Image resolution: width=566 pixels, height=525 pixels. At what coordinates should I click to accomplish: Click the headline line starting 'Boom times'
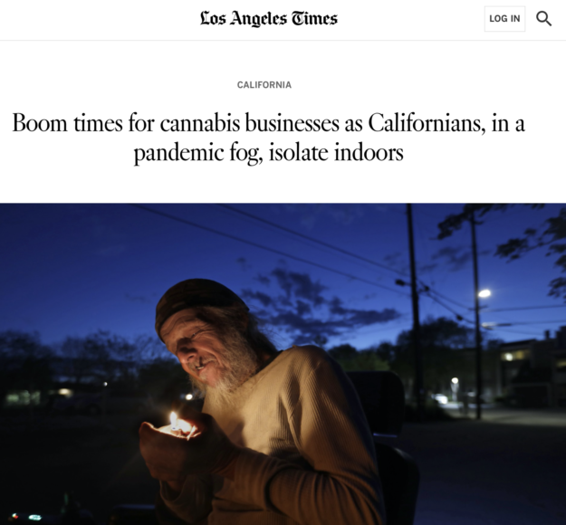pos(269,123)
